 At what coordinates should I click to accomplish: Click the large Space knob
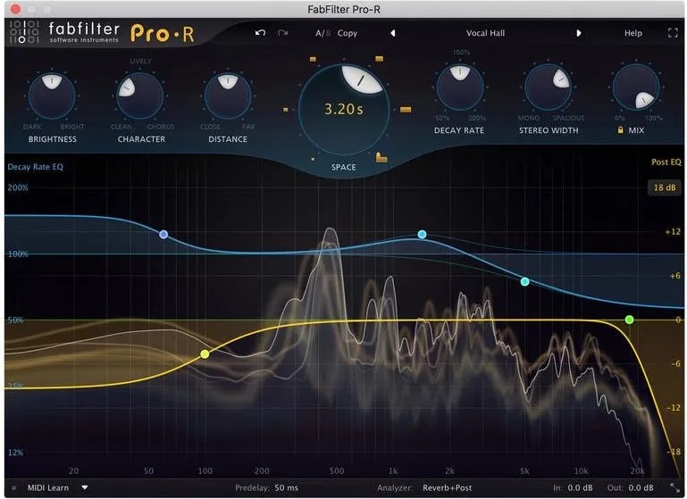click(x=343, y=110)
